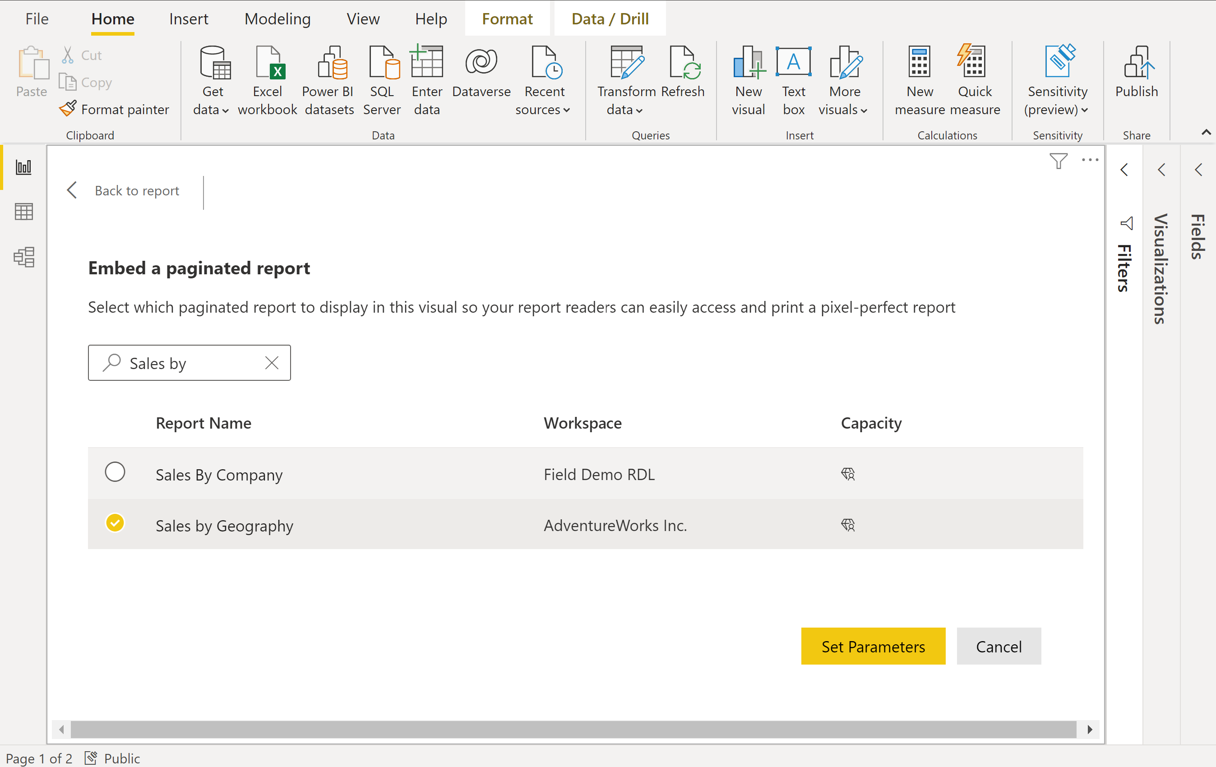This screenshot has height=767, width=1216.
Task: Clear the Sales by search field
Action: (x=271, y=362)
